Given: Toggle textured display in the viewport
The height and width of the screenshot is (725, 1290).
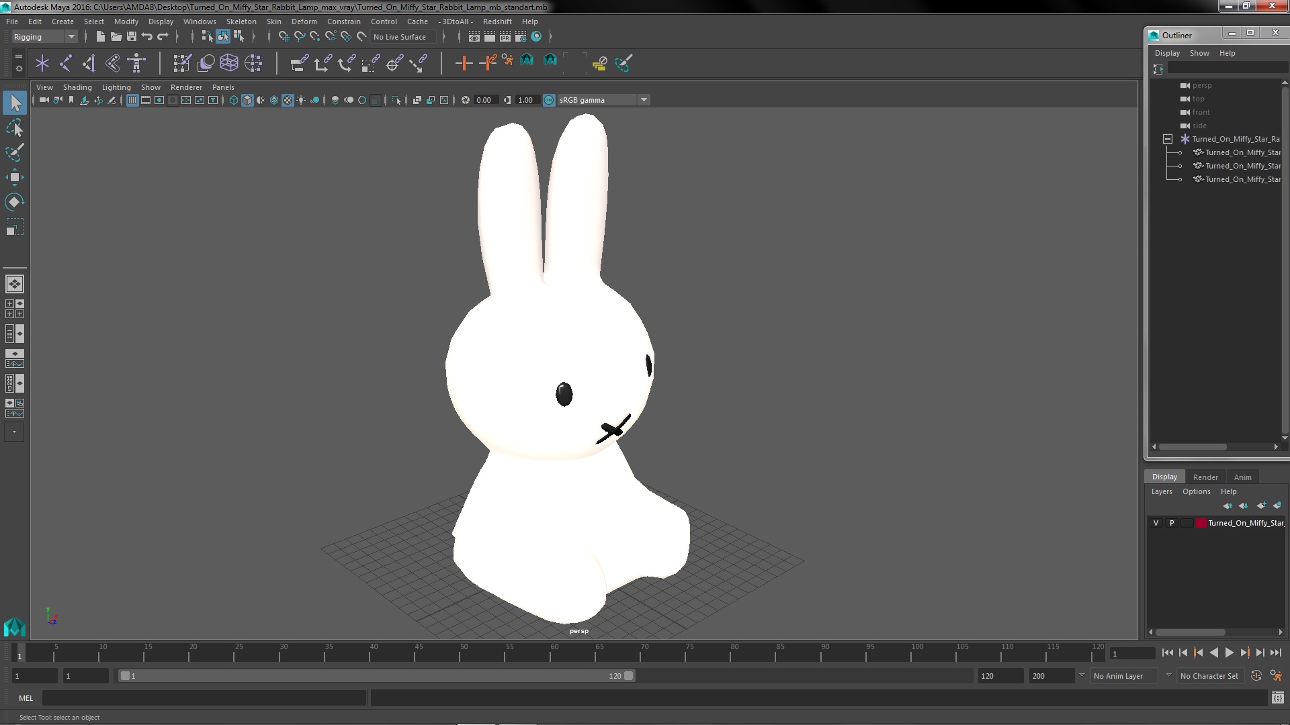Looking at the screenshot, I should [288, 100].
